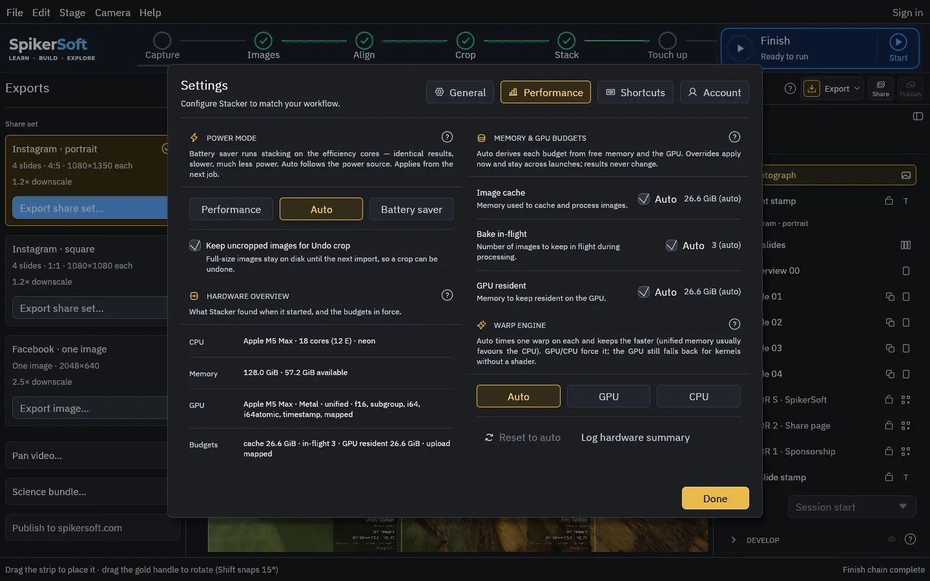Image resolution: width=930 pixels, height=581 pixels.
Task: Open the Develop section help icon
Action: [x=910, y=539]
